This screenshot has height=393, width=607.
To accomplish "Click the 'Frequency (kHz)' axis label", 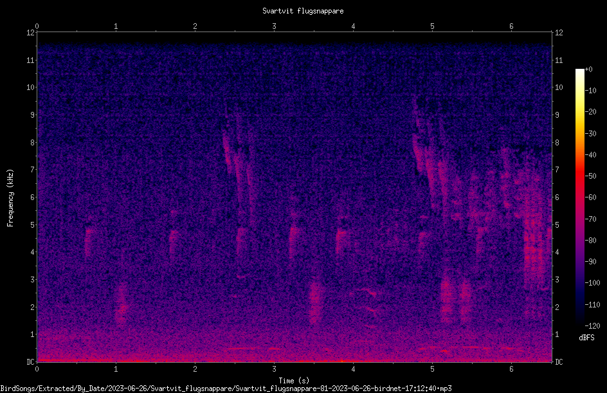I will [x=10, y=198].
